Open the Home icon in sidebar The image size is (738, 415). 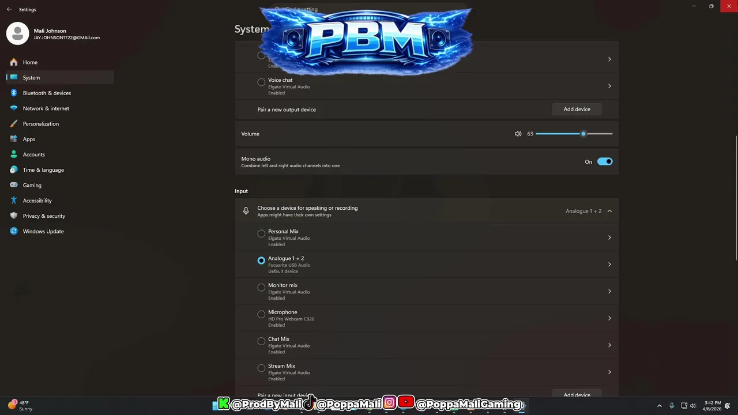(x=14, y=62)
